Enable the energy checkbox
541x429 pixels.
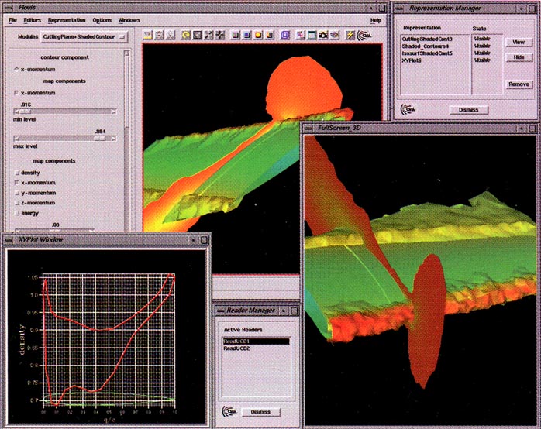(x=17, y=213)
